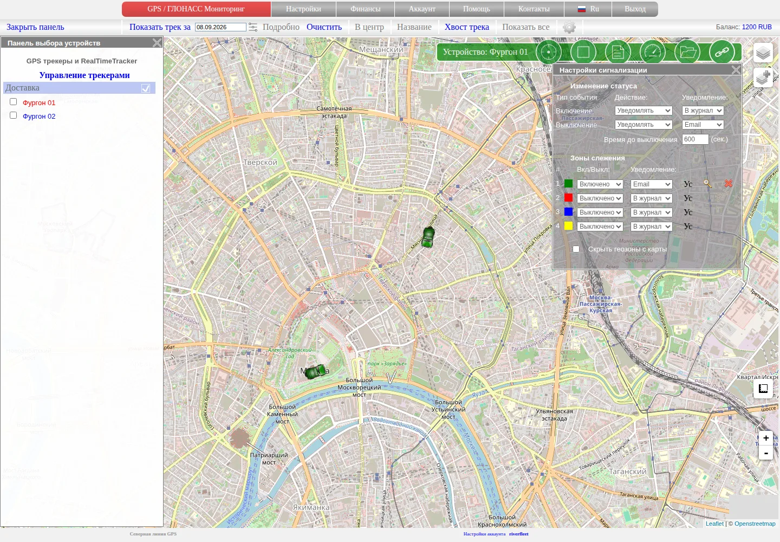Click Показать все button
Screen dimensions: 780x542
(525, 27)
